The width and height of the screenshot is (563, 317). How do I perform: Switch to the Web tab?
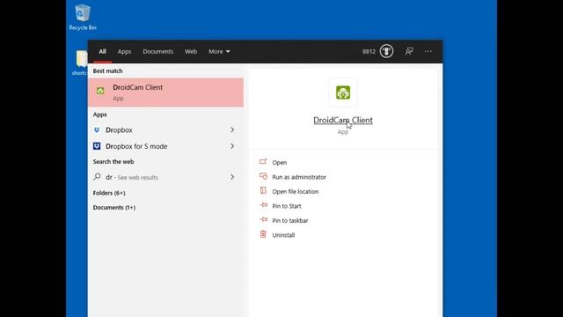click(191, 51)
